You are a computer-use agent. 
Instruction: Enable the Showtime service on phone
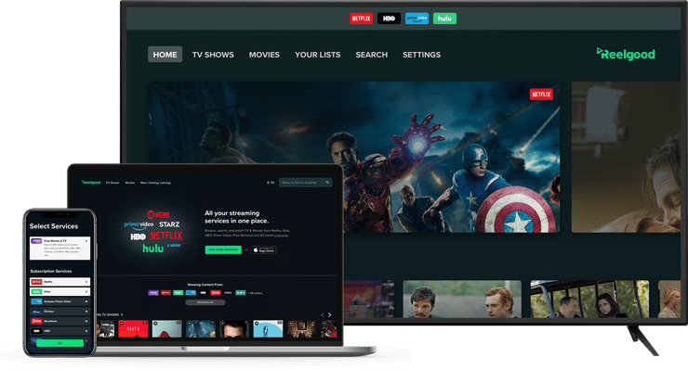pyautogui.click(x=60, y=321)
